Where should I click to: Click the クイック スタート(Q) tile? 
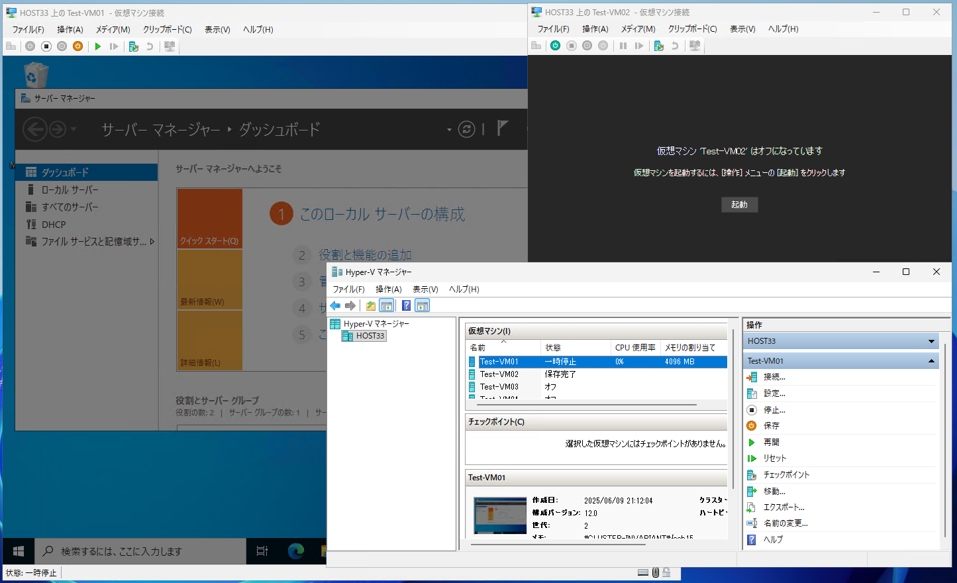(x=209, y=219)
